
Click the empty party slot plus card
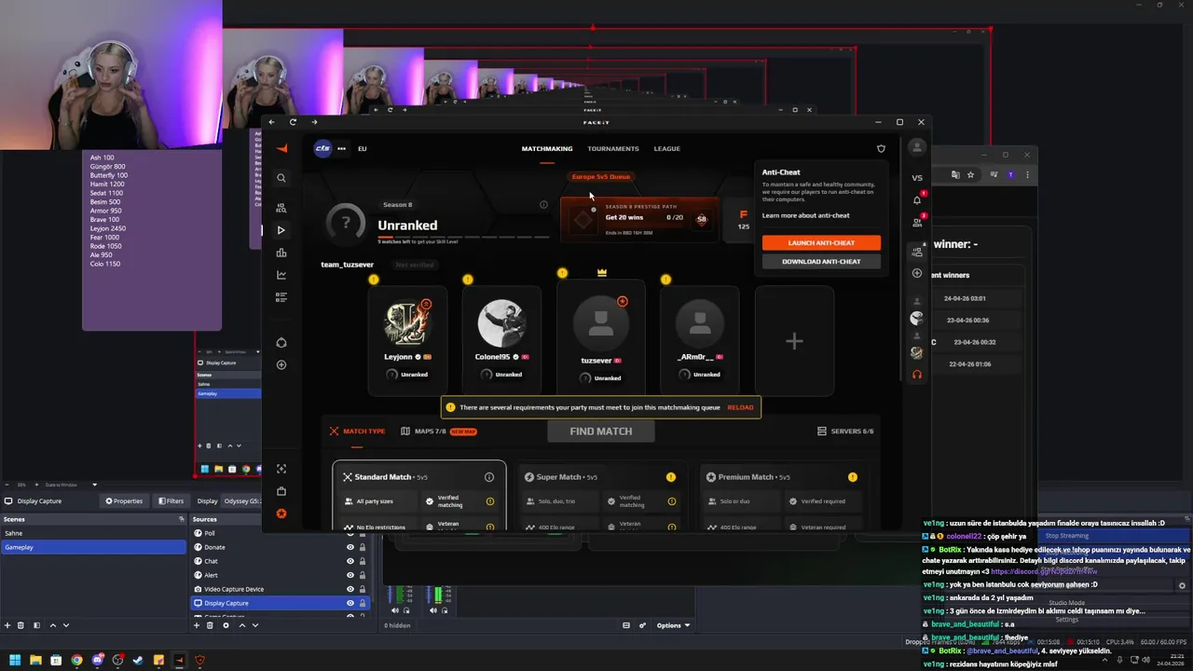pyautogui.click(x=794, y=341)
